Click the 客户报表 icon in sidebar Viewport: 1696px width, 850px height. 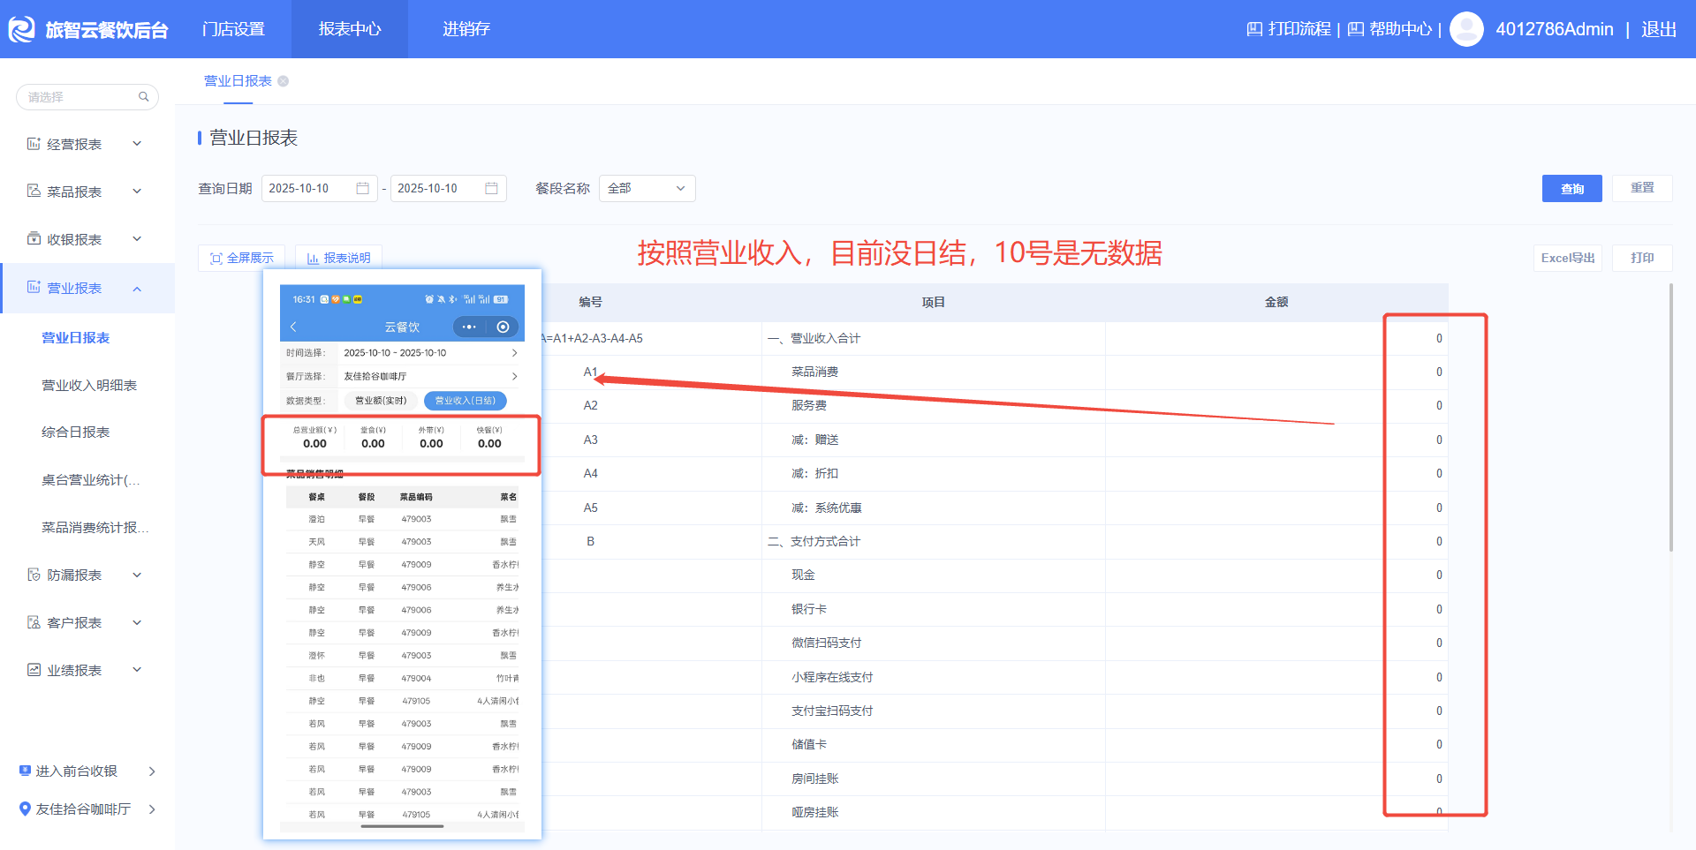click(34, 623)
